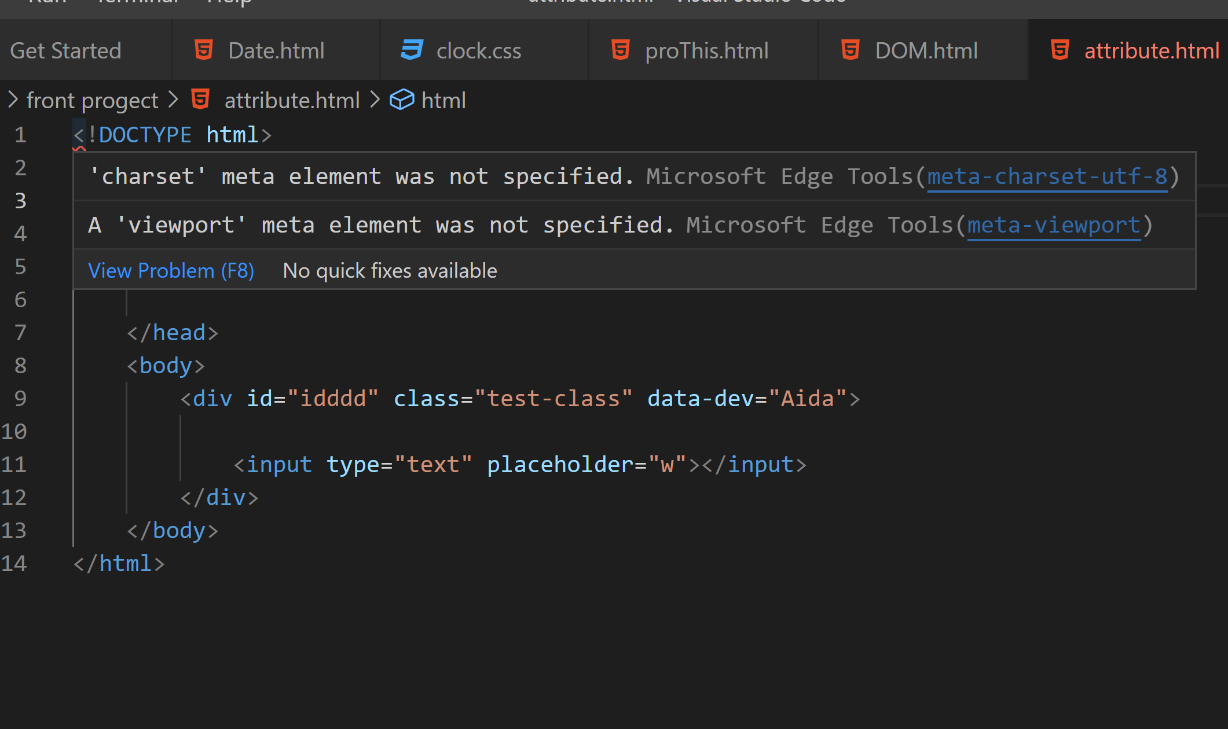Viewport: 1228px width, 729px height.
Task: Expand the chevron before html breadcrumb symbol
Action: (x=375, y=100)
